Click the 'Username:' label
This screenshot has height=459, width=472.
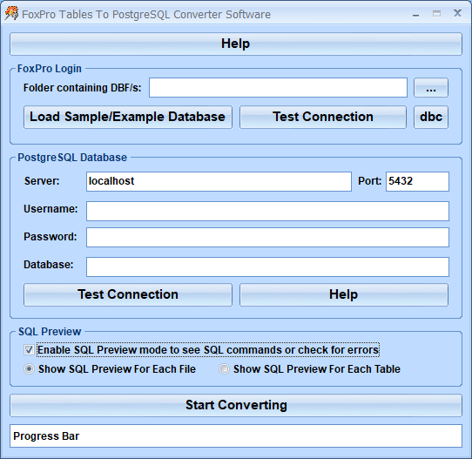[51, 209]
